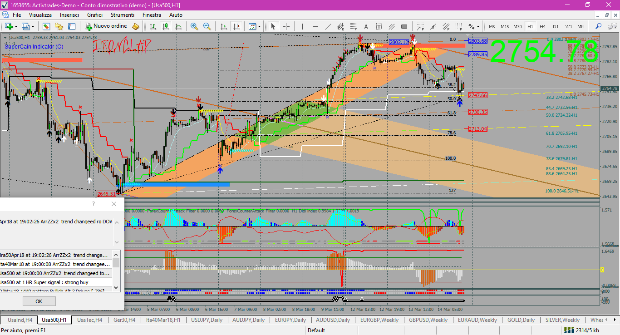
Task: Switch timeframe to M30
Action: pos(517,26)
